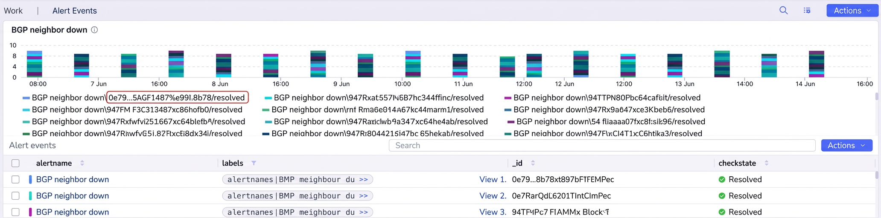Toggle legend series 0e79...5AGF1487%e99l.8b78/resolved

(x=177, y=98)
